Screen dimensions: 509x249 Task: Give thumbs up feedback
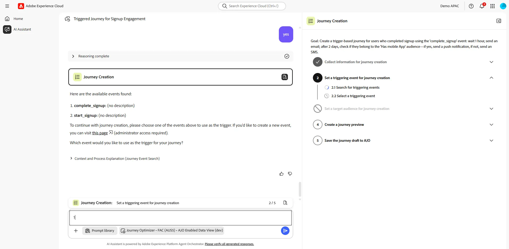coord(282,174)
